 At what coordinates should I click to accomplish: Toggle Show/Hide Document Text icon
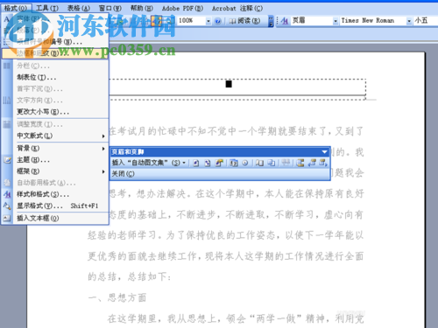(x=272, y=163)
